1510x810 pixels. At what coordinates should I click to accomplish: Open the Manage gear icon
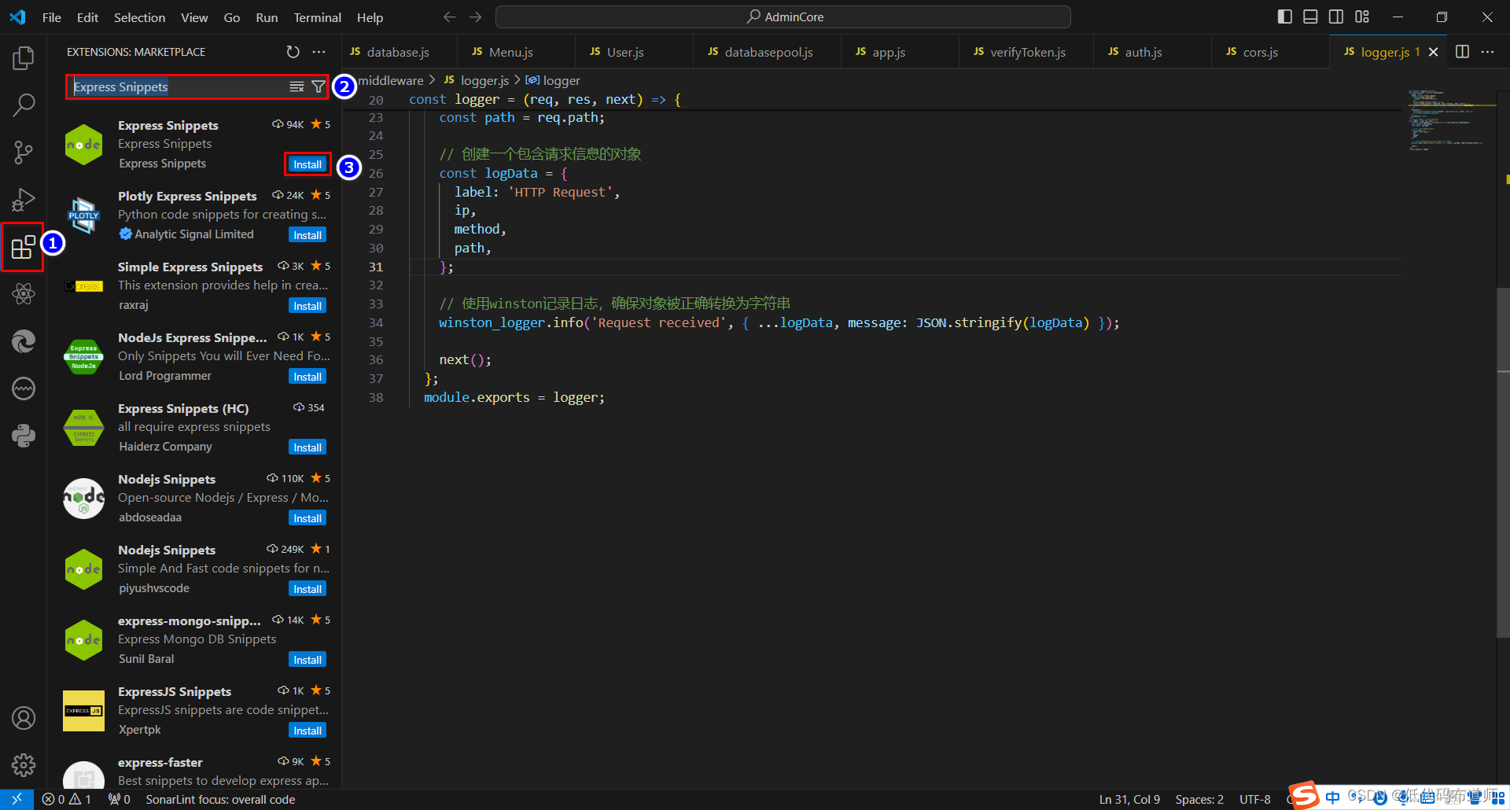tap(24, 764)
